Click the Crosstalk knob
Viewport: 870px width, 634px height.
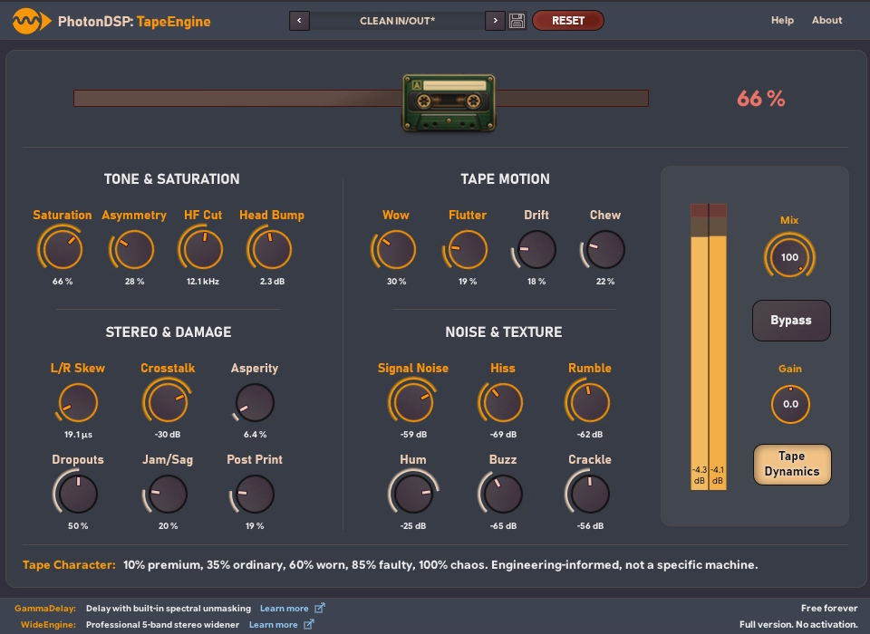168,403
